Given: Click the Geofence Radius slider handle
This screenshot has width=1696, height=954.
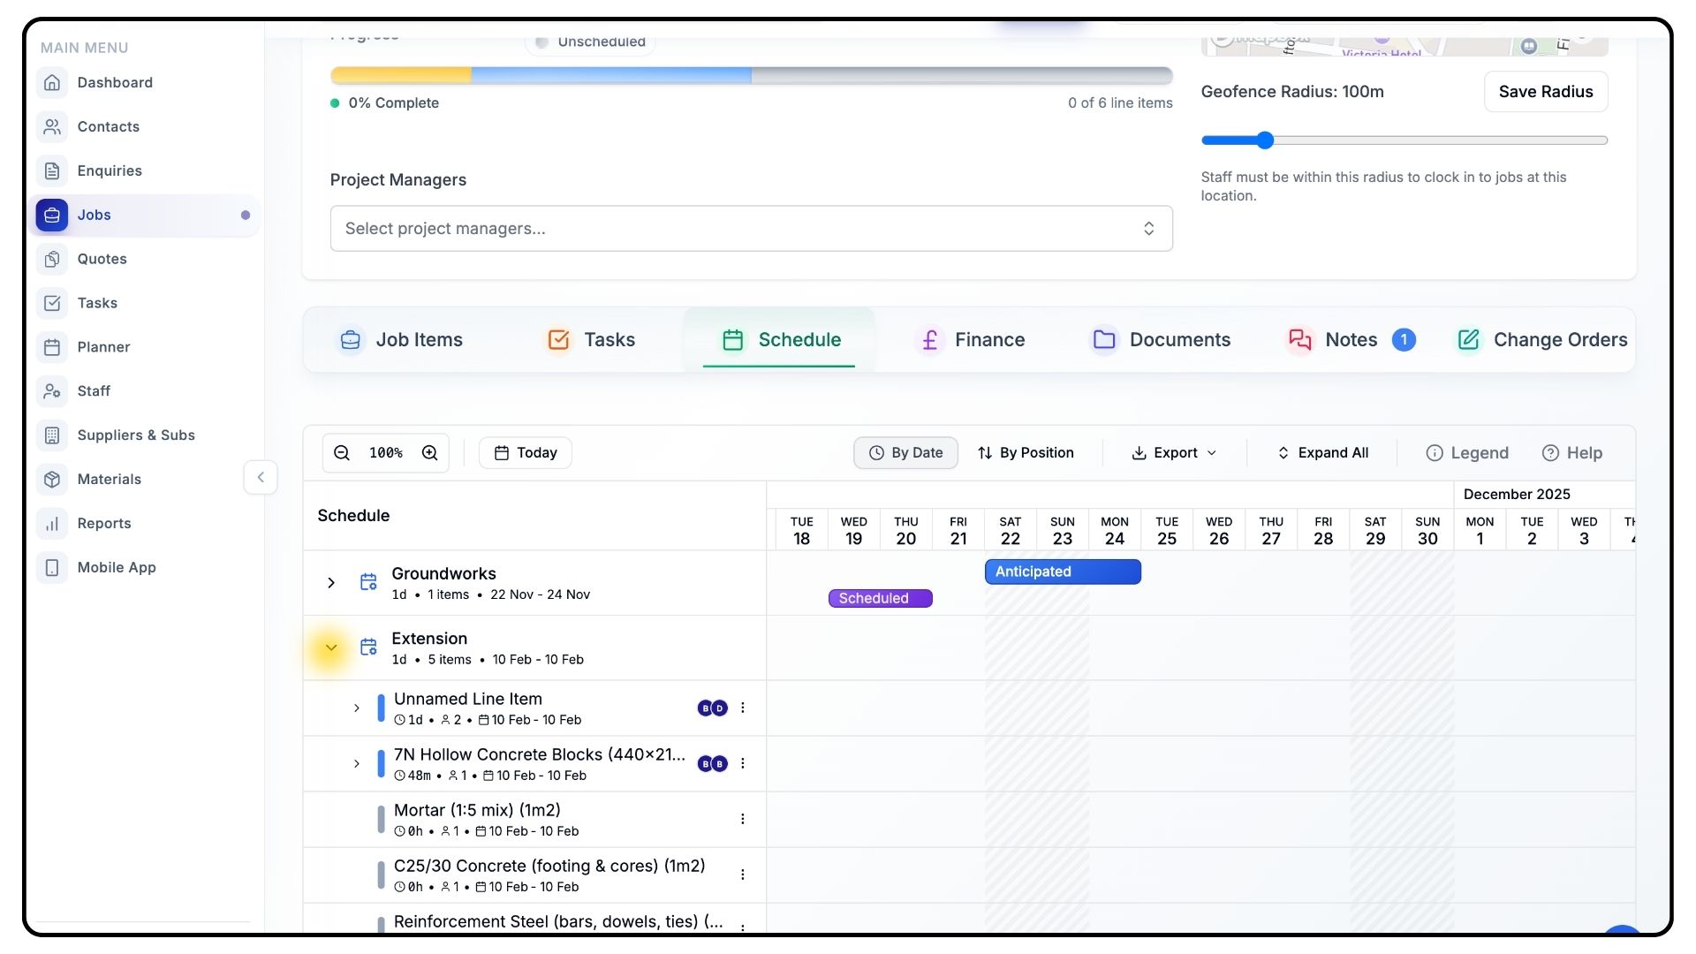Looking at the screenshot, I should coord(1265,140).
